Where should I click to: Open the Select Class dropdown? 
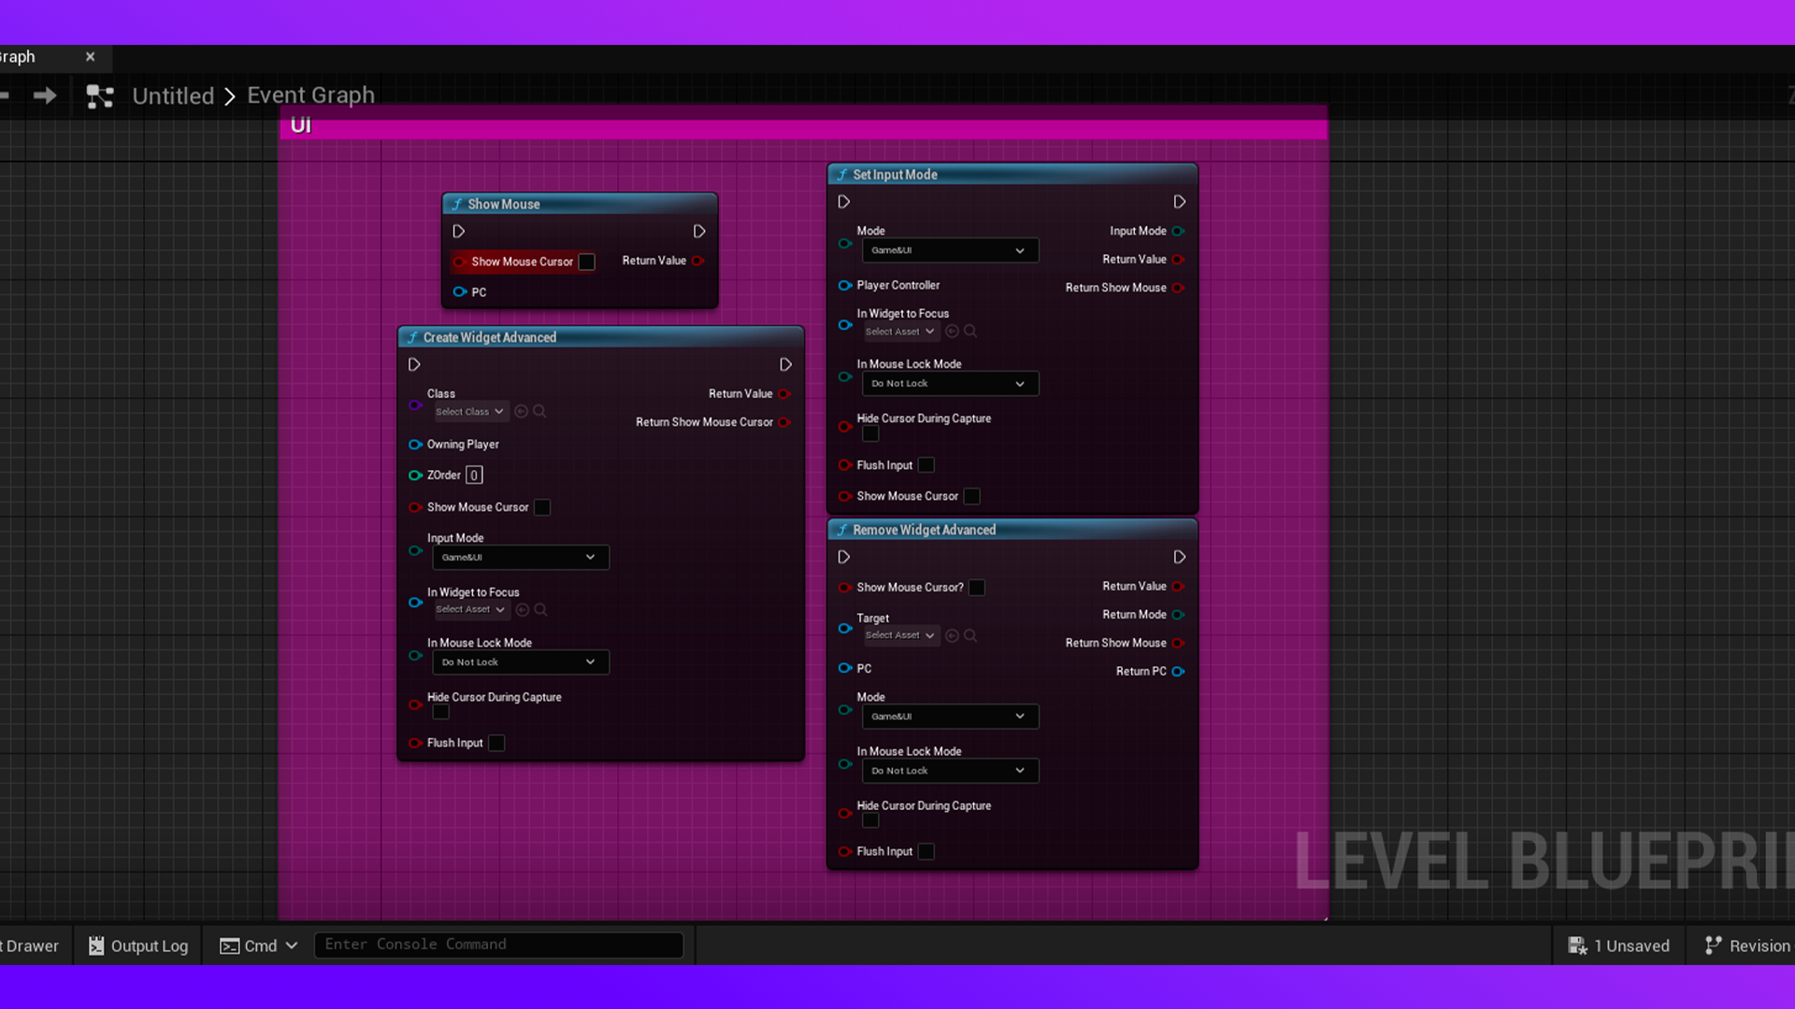pos(470,411)
